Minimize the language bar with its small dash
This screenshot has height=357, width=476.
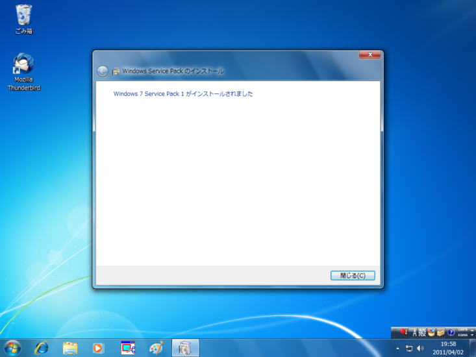click(x=472, y=330)
